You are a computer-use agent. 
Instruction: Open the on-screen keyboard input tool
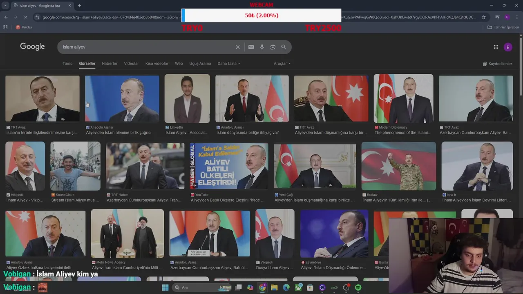pyautogui.click(x=251, y=47)
